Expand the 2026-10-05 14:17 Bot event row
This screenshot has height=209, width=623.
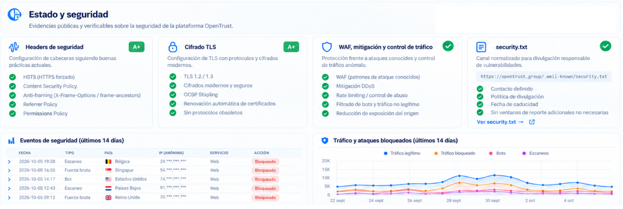tap(9, 179)
